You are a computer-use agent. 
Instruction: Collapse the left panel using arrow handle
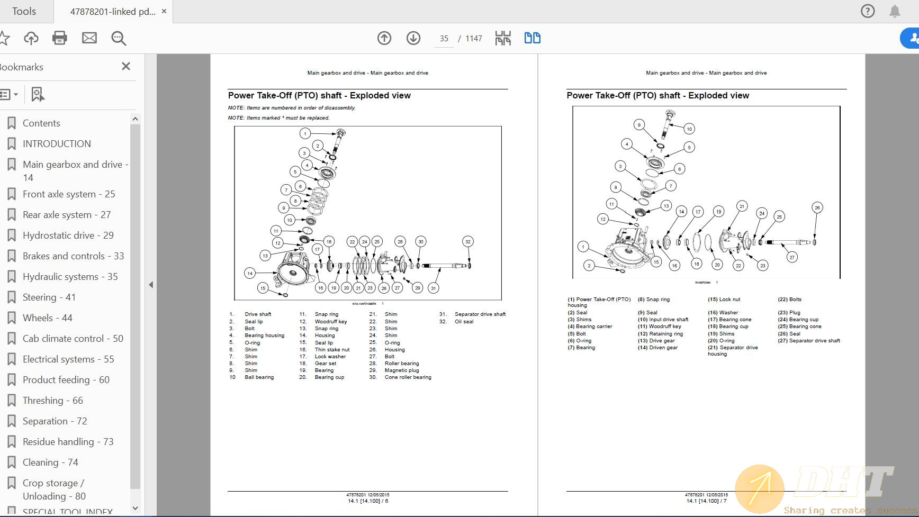(151, 285)
